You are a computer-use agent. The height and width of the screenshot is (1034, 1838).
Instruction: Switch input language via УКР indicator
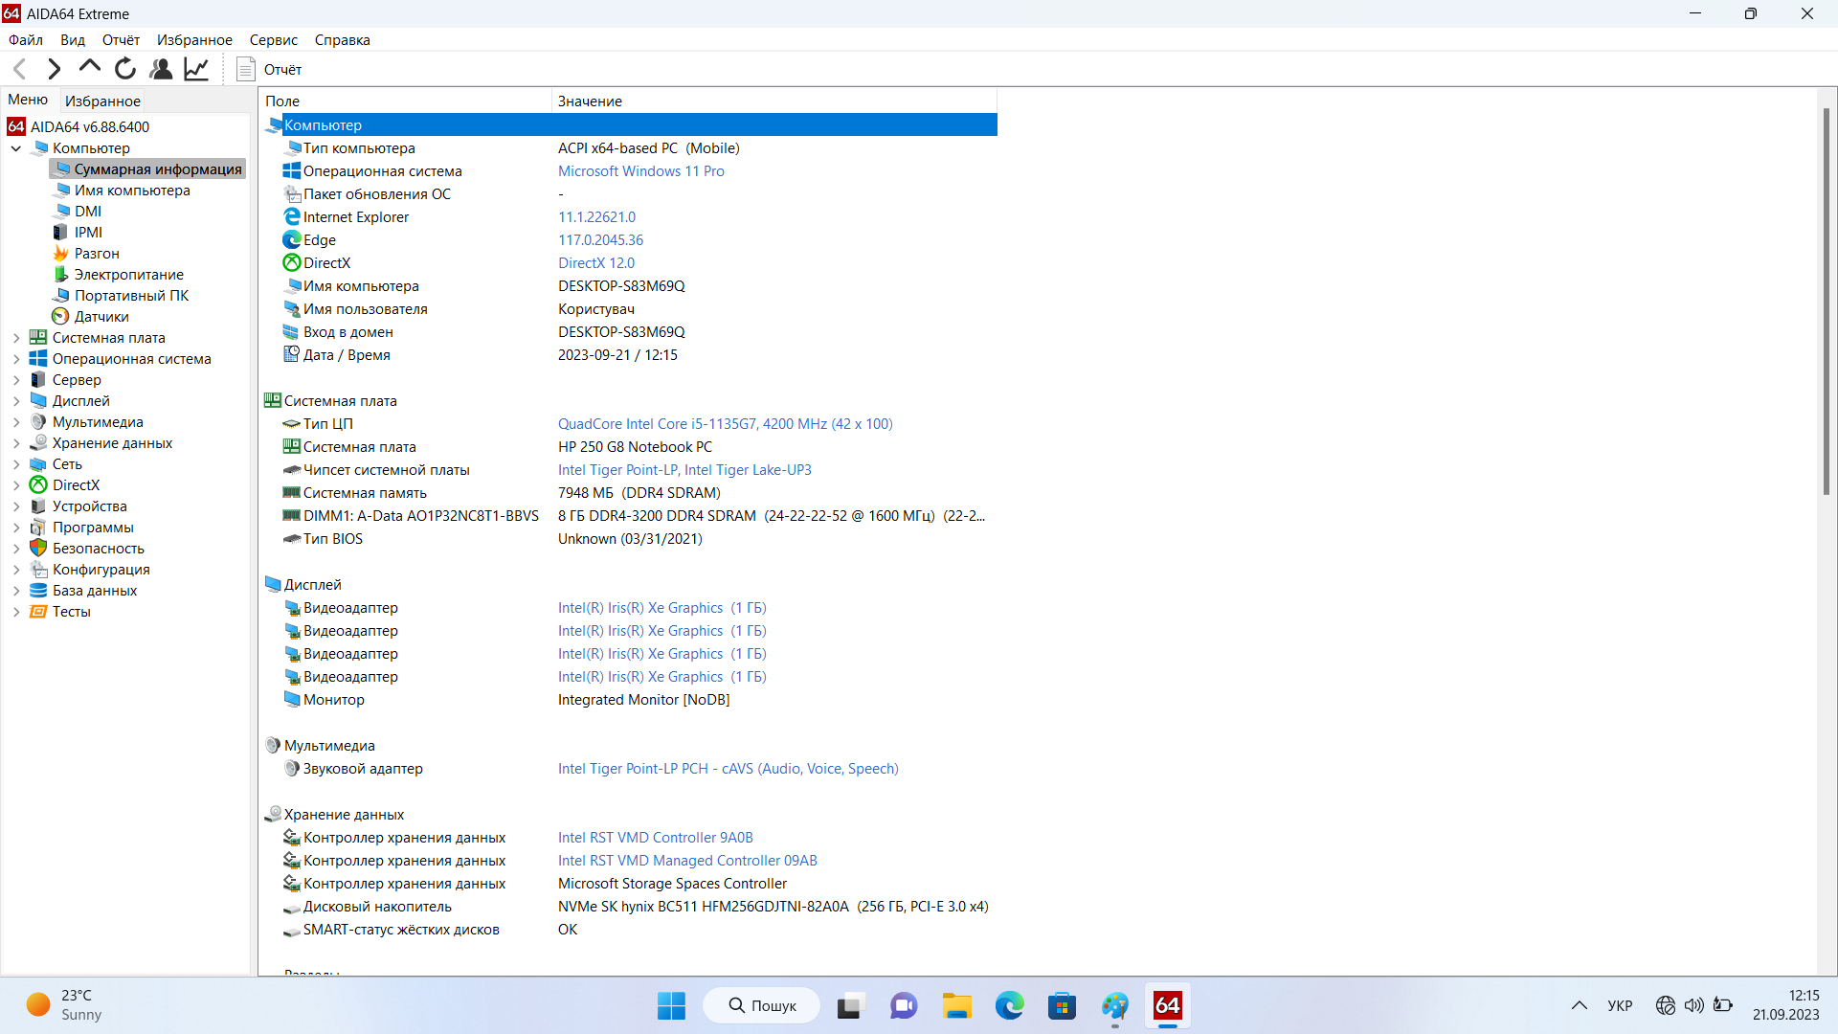(1620, 1005)
